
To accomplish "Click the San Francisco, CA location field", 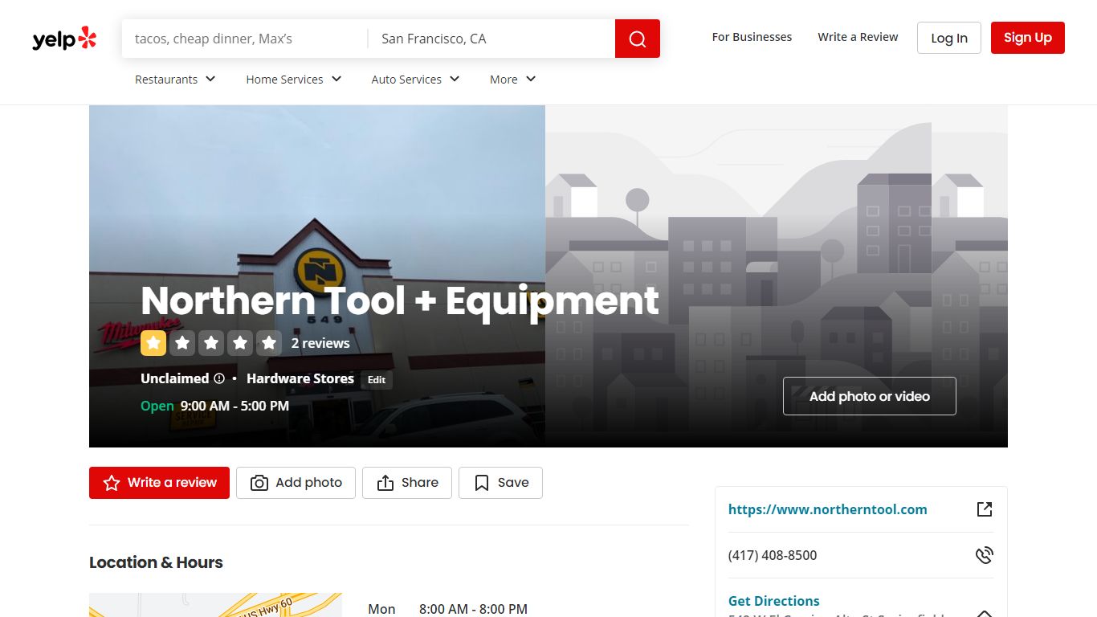I will click(x=491, y=39).
